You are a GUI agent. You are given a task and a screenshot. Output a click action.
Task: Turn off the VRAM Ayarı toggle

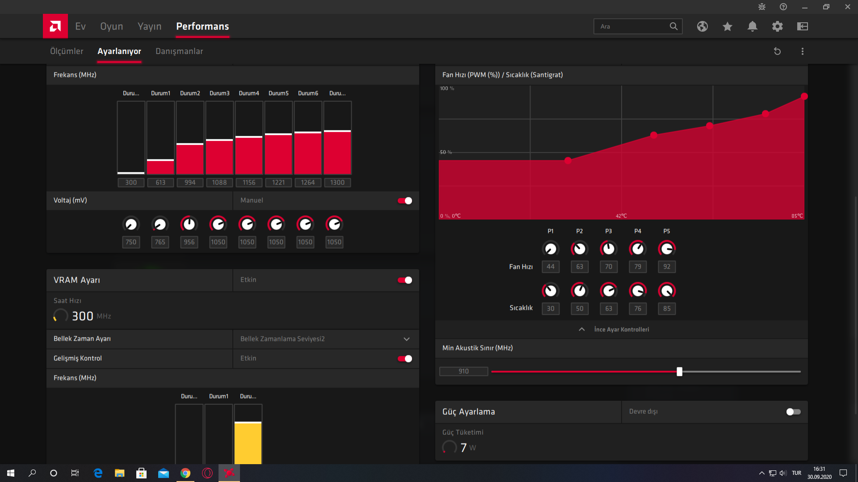[x=405, y=280]
